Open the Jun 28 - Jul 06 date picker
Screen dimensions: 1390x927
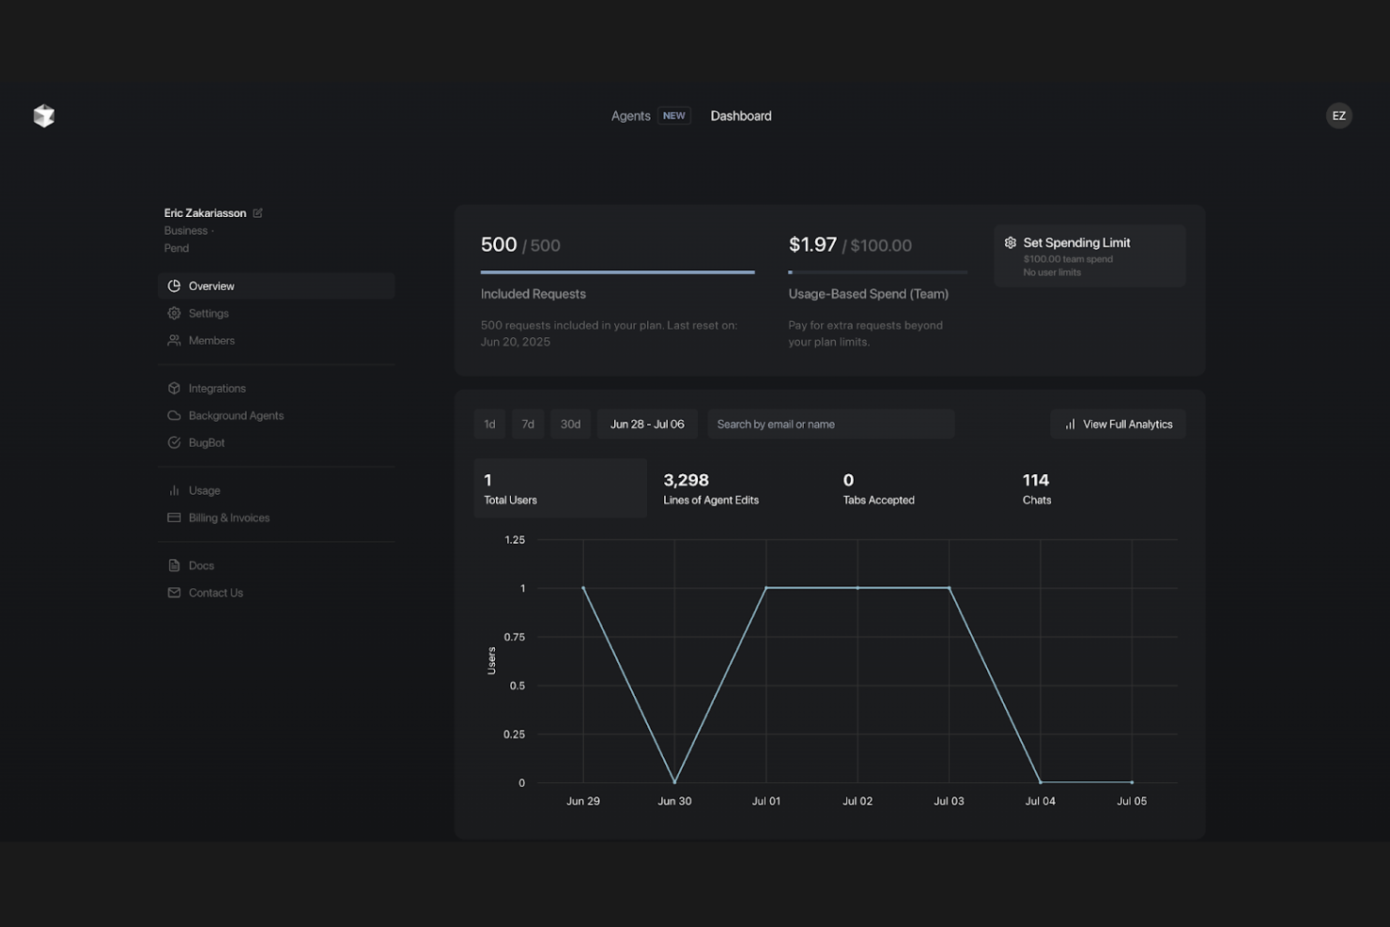pos(647,425)
